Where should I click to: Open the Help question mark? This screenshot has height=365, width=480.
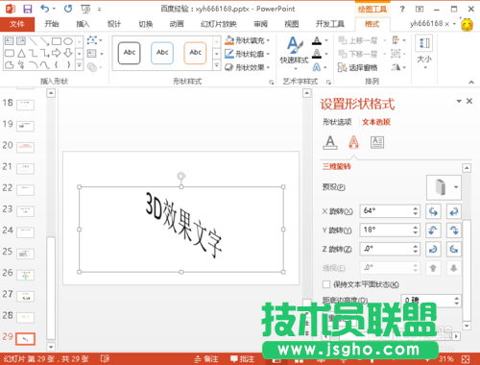click(402, 9)
